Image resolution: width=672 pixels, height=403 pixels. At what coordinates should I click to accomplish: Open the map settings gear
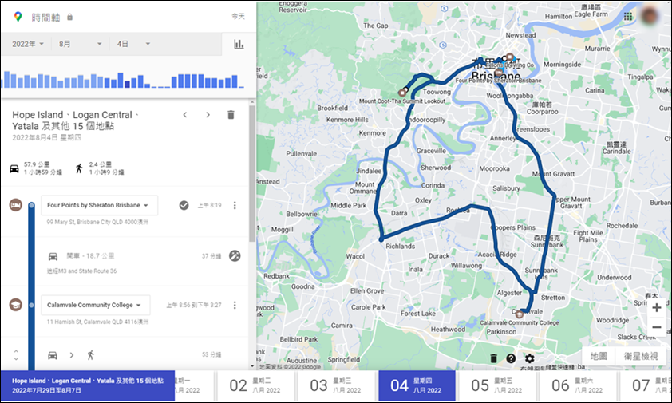(530, 358)
